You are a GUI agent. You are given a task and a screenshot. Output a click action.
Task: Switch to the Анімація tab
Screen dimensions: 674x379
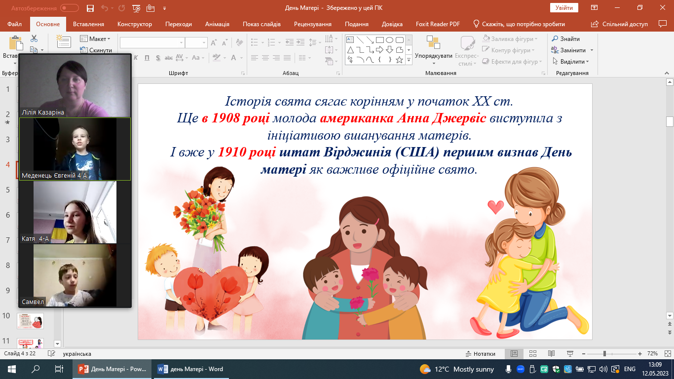(x=217, y=24)
